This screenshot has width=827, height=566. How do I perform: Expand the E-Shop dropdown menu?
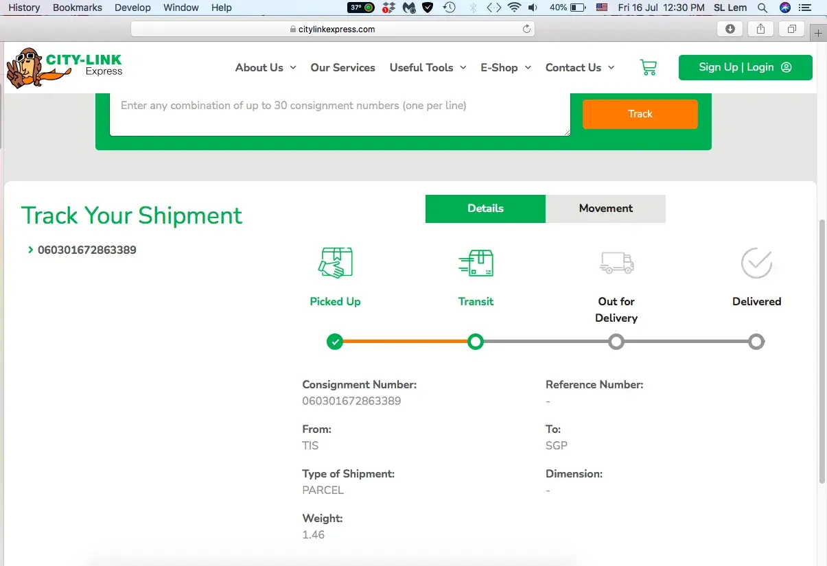(x=506, y=67)
